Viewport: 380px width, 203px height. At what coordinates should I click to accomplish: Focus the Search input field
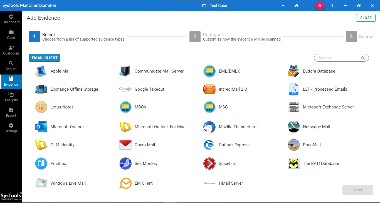(x=341, y=58)
